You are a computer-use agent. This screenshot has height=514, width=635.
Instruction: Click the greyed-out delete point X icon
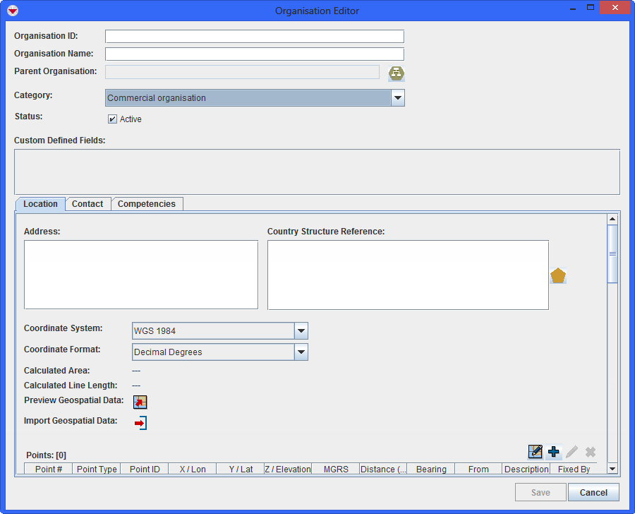point(591,452)
